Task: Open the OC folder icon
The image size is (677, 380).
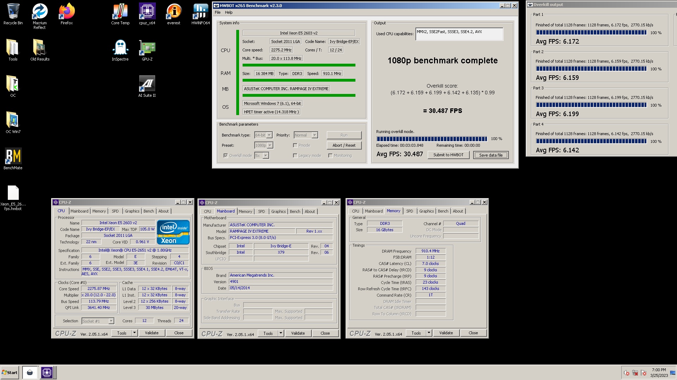Action: 13,86
